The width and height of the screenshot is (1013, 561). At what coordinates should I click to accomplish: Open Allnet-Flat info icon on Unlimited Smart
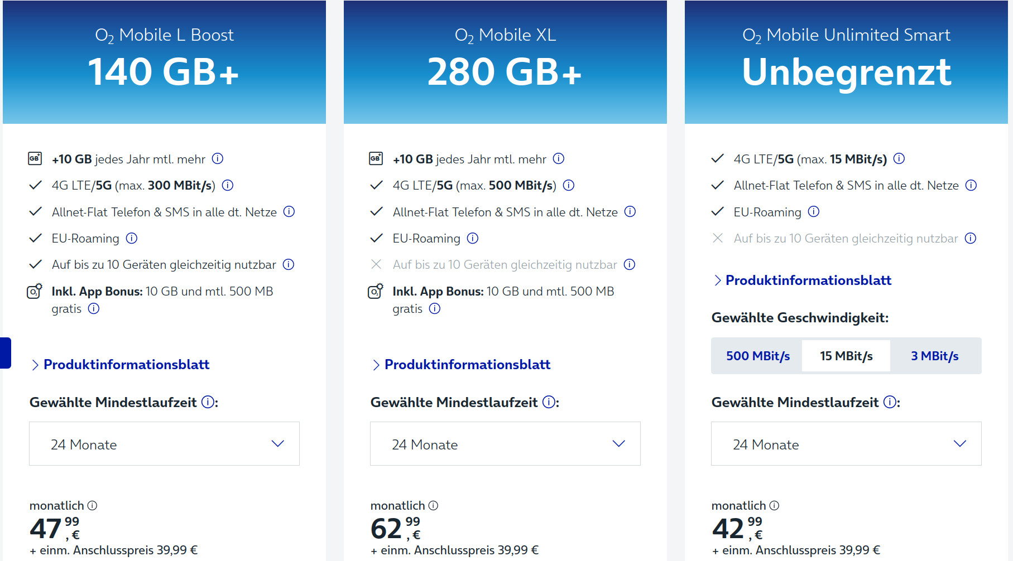[972, 185]
